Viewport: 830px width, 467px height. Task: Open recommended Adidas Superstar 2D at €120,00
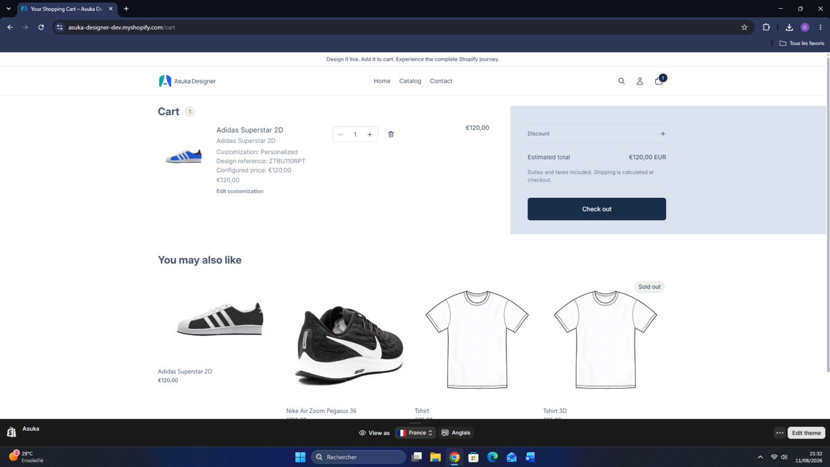(x=185, y=372)
